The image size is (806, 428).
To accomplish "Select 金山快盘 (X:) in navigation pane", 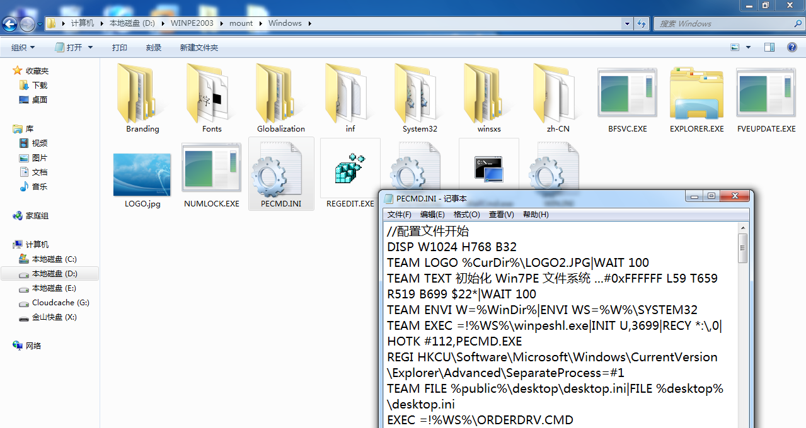I will [x=54, y=317].
